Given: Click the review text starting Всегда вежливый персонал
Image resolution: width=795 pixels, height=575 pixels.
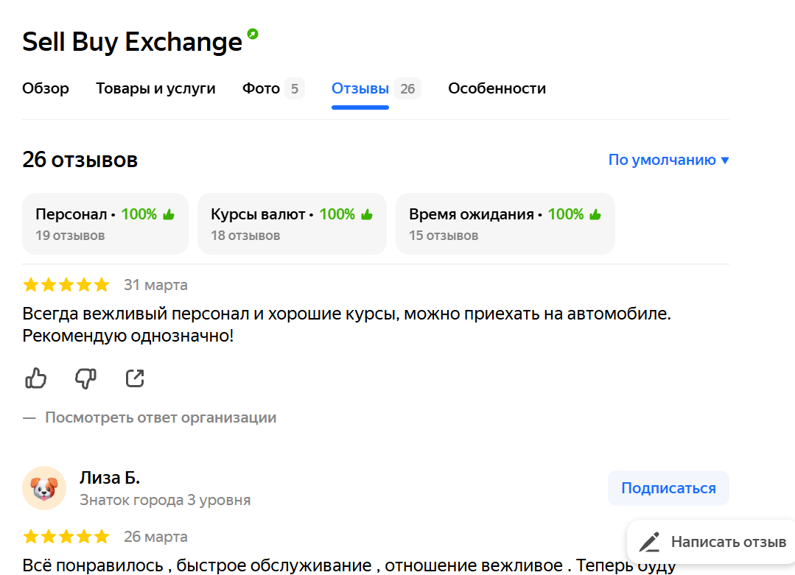Looking at the screenshot, I should 347,325.
